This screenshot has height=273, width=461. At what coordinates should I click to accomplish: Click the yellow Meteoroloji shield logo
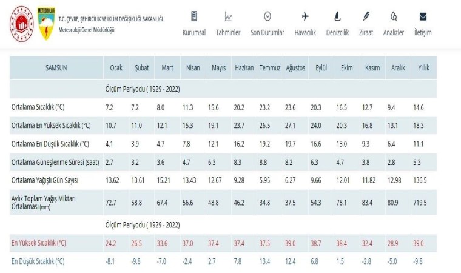coord(47,24)
